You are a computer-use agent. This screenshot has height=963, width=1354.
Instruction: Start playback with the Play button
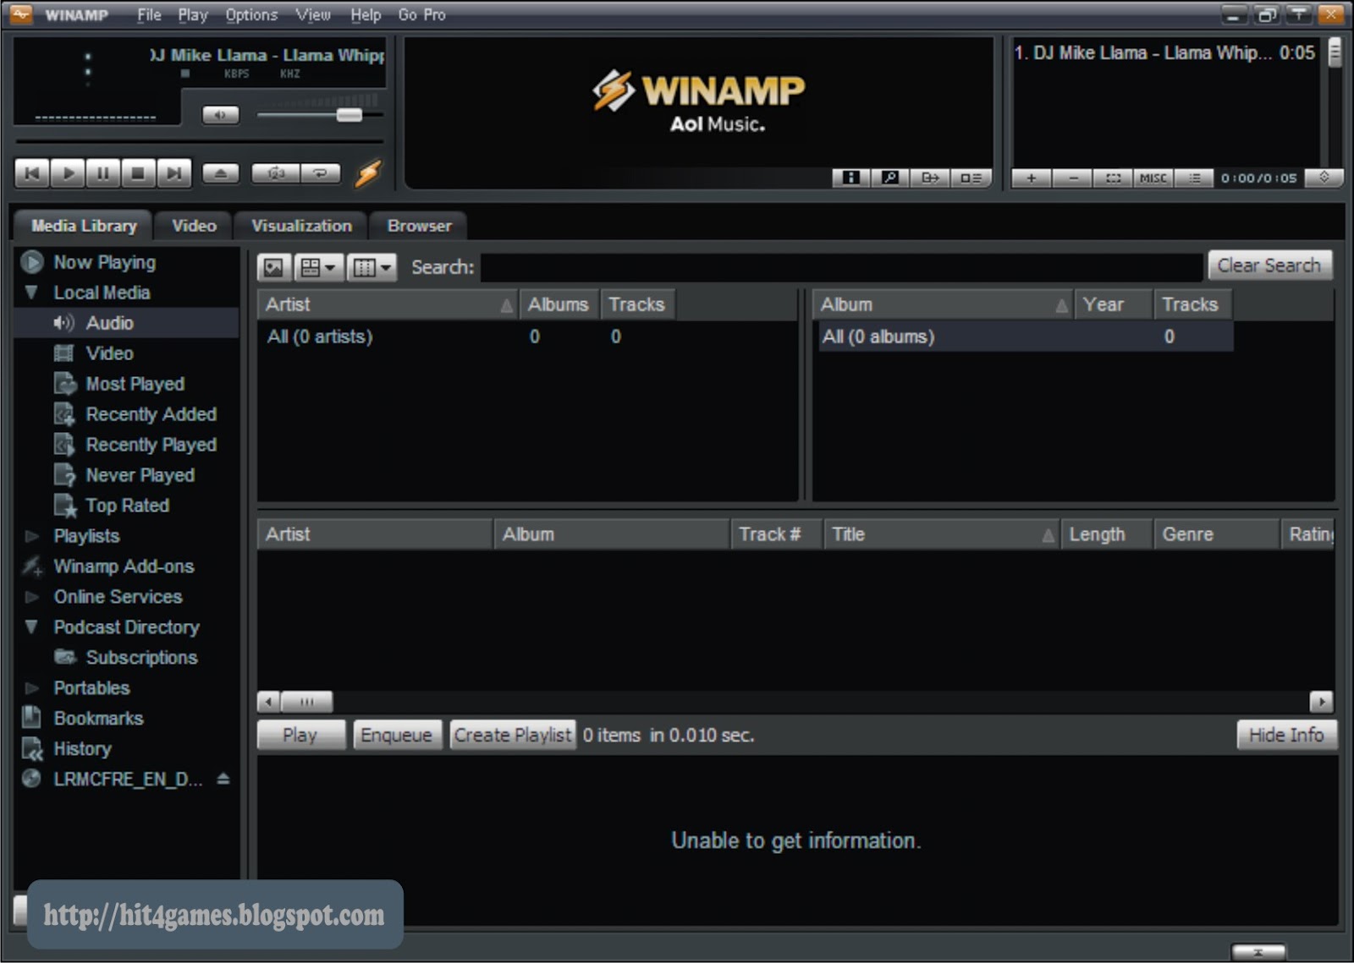pyautogui.click(x=68, y=173)
